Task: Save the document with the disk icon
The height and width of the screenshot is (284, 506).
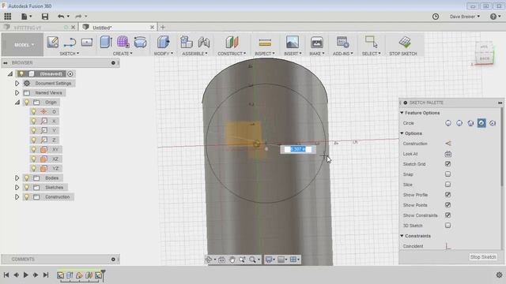Action: click(45, 16)
